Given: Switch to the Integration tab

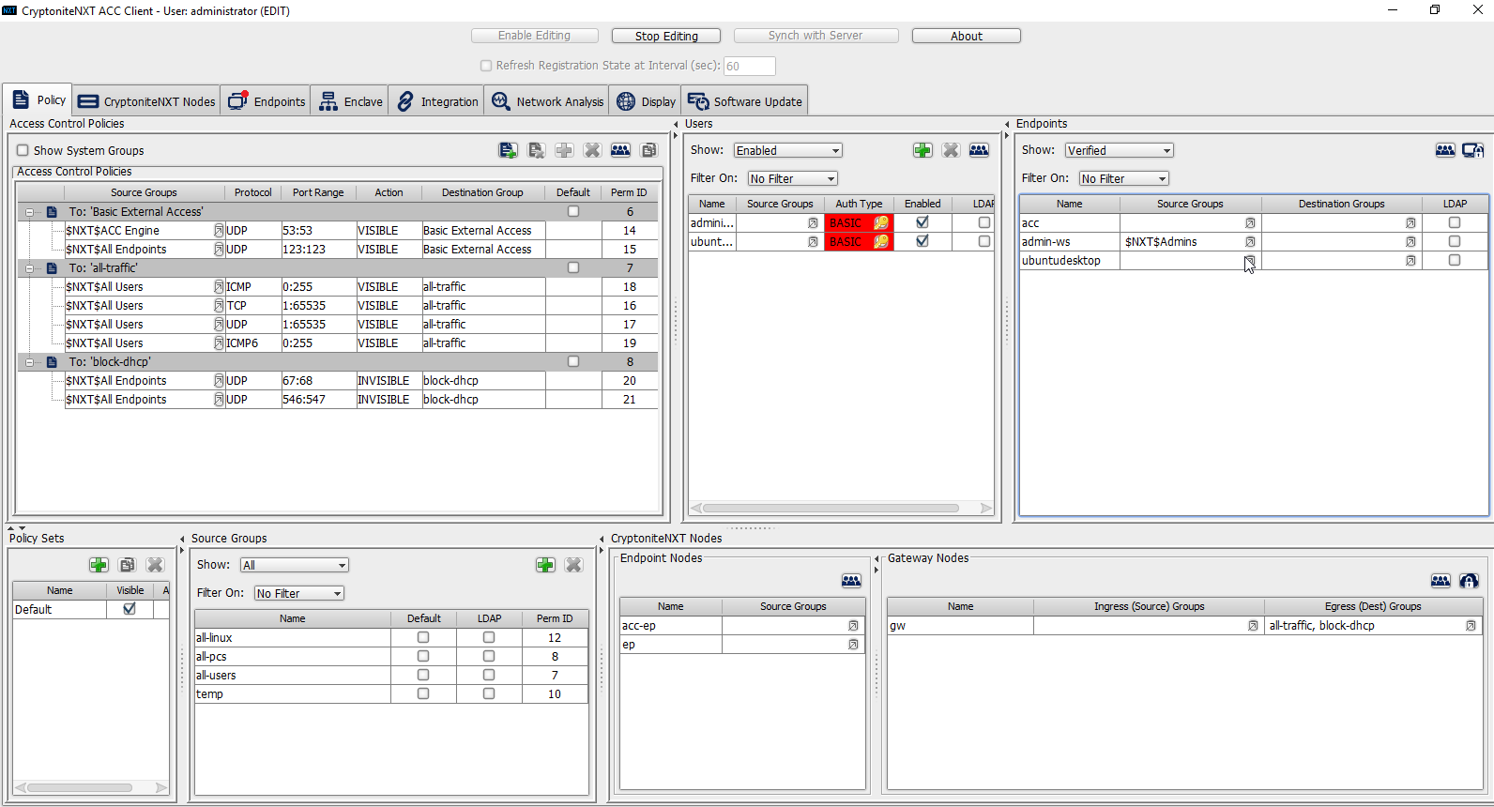Looking at the screenshot, I should click(436, 101).
